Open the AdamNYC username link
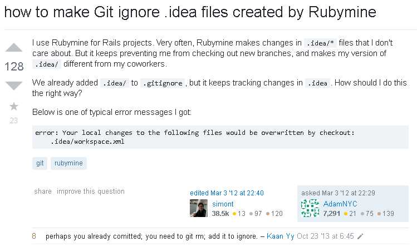 (339, 204)
